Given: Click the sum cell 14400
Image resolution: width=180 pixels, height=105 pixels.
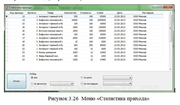Looking at the screenshot, I should pos(100,60).
